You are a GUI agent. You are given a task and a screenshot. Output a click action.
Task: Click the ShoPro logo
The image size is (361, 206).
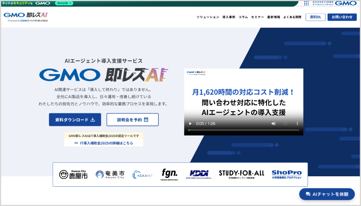point(287,174)
